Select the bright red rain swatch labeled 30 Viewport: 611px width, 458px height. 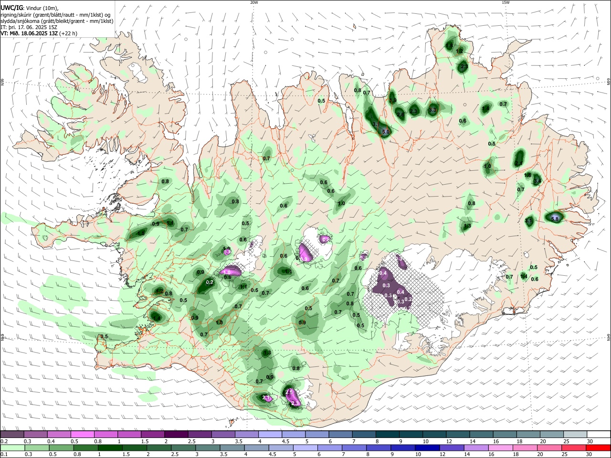pos(599,448)
